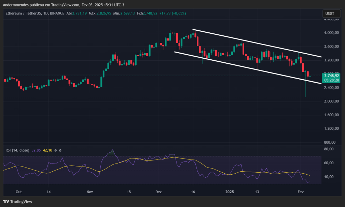The height and width of the screenshot is (207, 345).
Task: Click the 13 date label on time axis
Action: click(257, 192)
